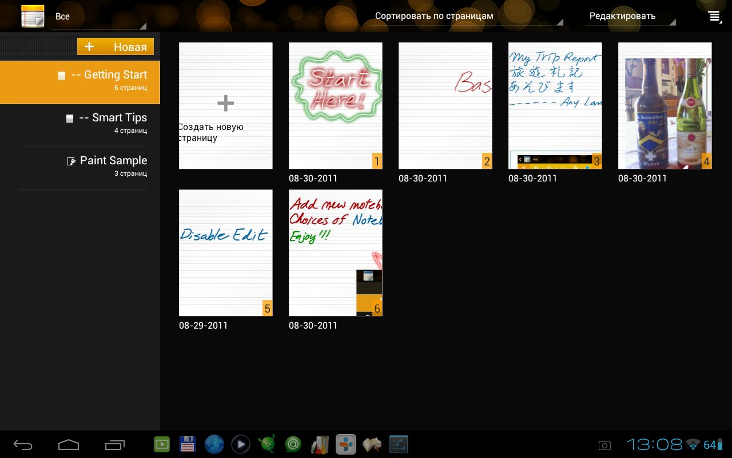This screenshot has width=732, height=458.
Task: Open the floppy disk icon in taskbar
Action: point(188,444)
